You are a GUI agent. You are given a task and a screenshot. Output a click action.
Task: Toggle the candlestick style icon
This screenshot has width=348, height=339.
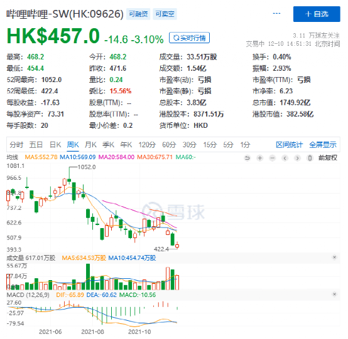pos(310,158)
